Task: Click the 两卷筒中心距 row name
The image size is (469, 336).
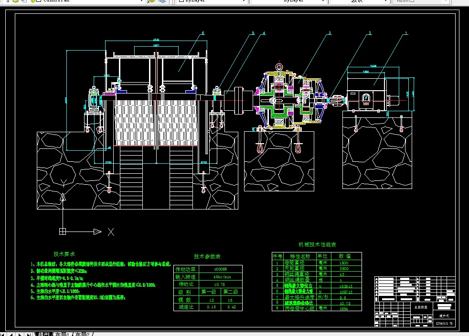Action: (299, 308)
